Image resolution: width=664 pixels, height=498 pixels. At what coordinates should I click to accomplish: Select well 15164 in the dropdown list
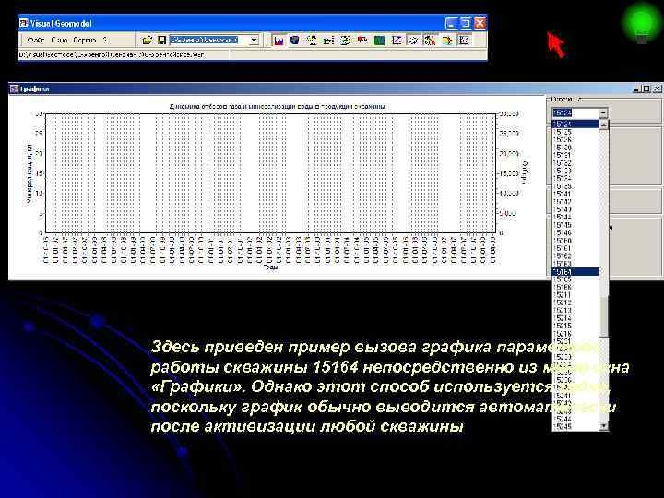[x=575, y=272]
